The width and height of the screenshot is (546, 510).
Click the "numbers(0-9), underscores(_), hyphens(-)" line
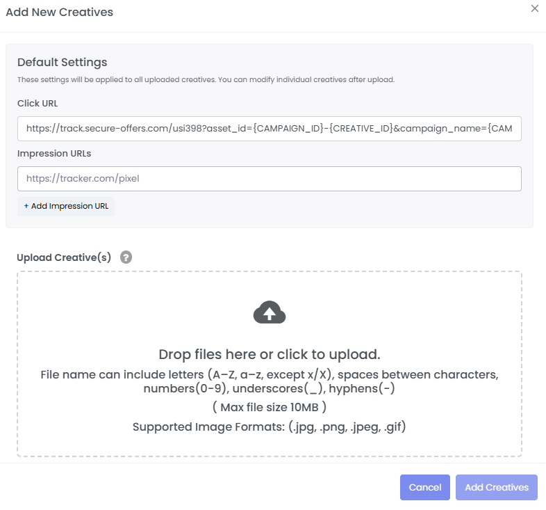[x=270, y=389]
